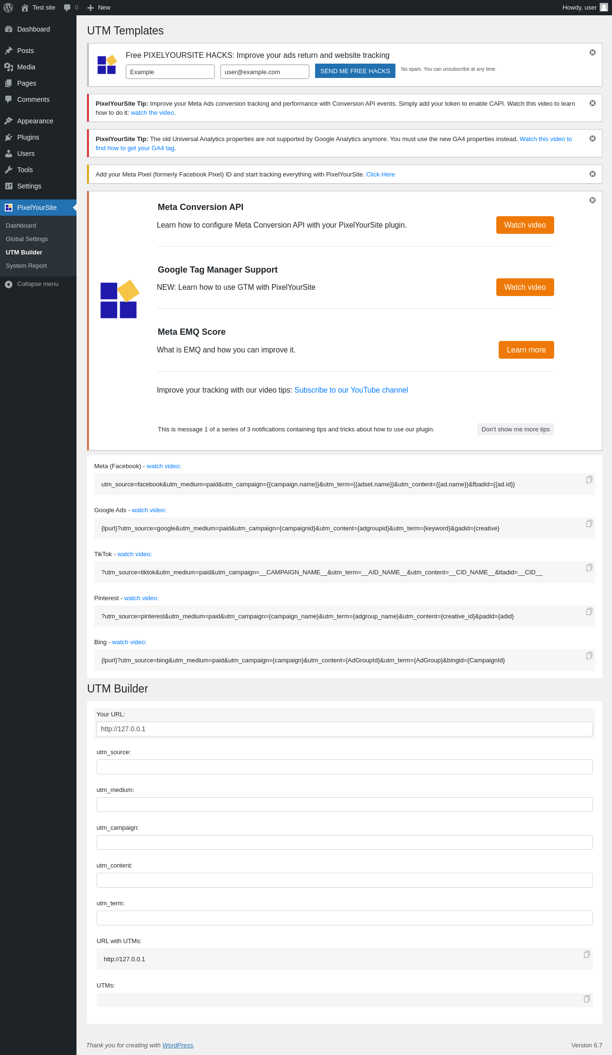Click the Meta (Facebook) template string
Image resolution: width=612 pixels, height=1055 pixels.
pyautogui.click(x=308, y=484)
